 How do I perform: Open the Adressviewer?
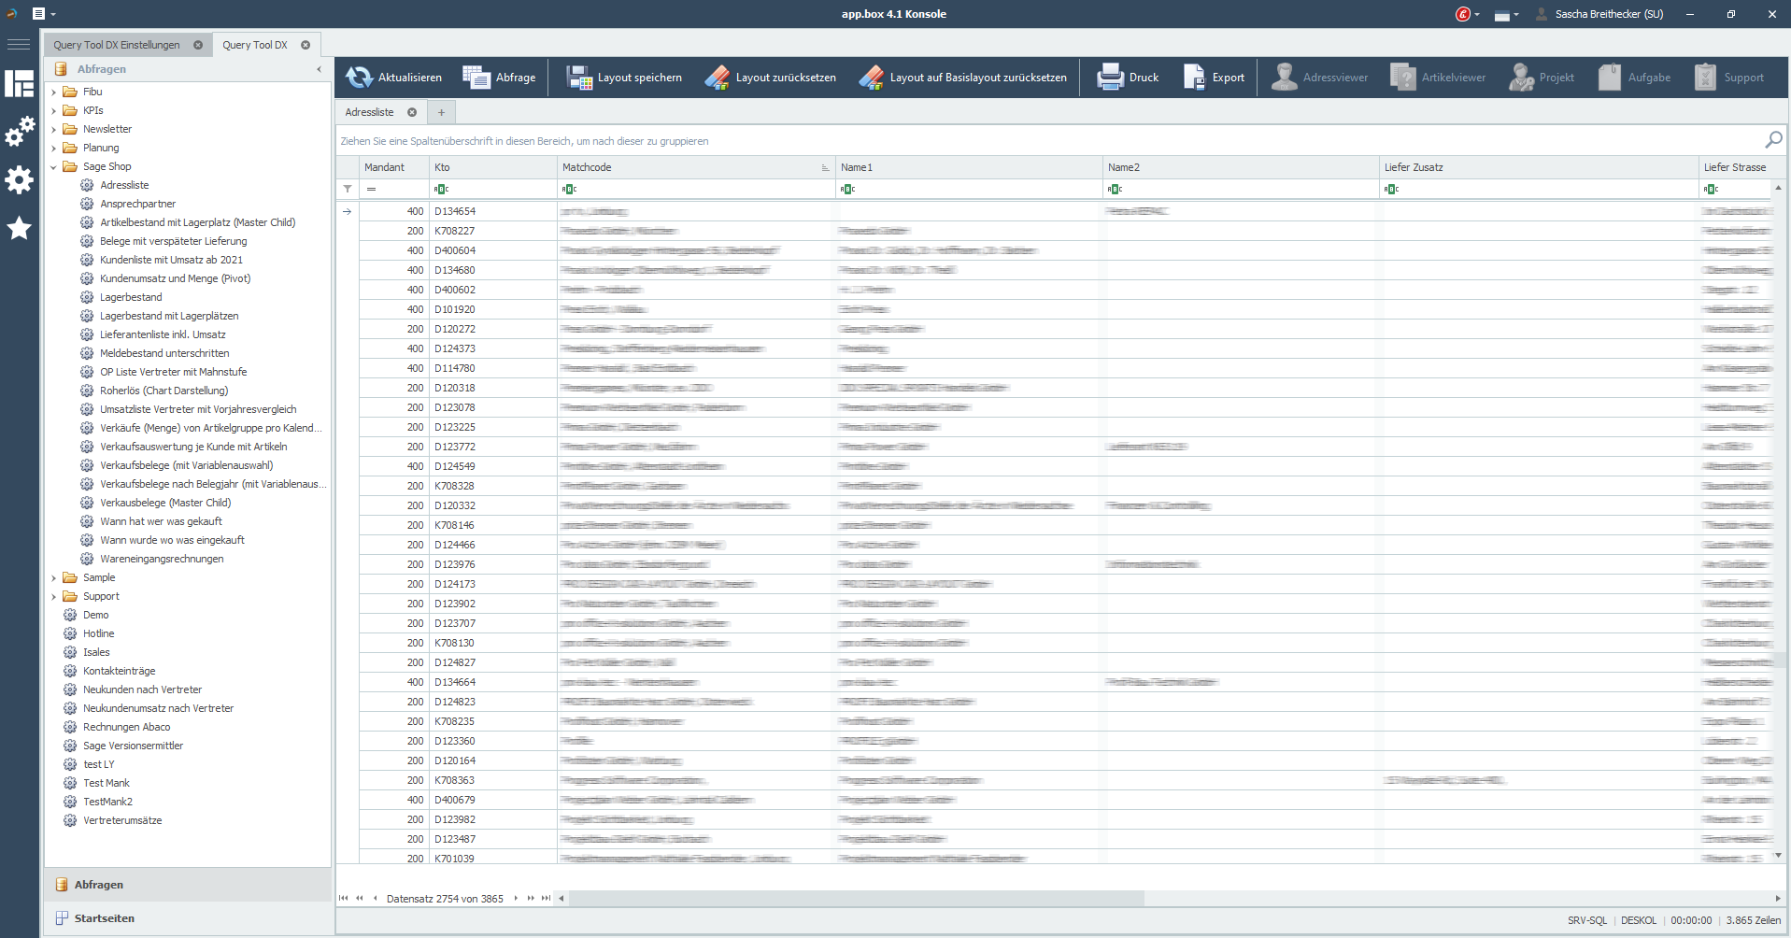1319,78
